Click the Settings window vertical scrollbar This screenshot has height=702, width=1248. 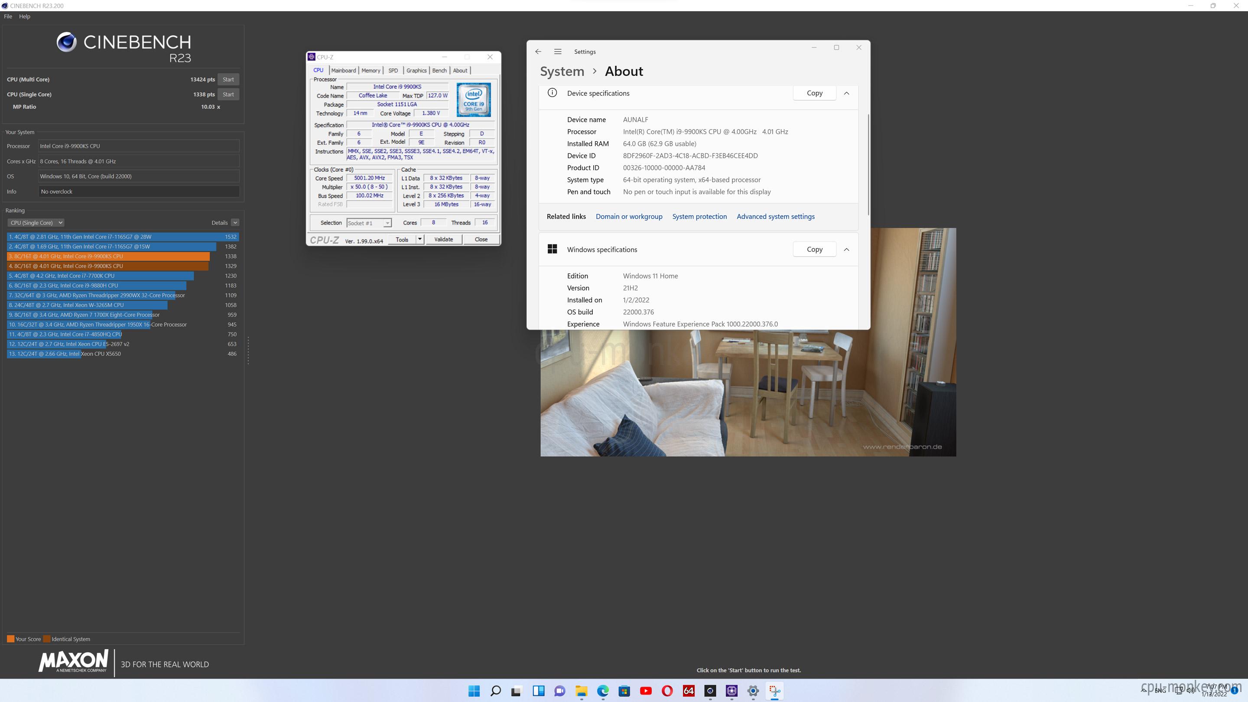pyautogui.click(x=868, y=165)
